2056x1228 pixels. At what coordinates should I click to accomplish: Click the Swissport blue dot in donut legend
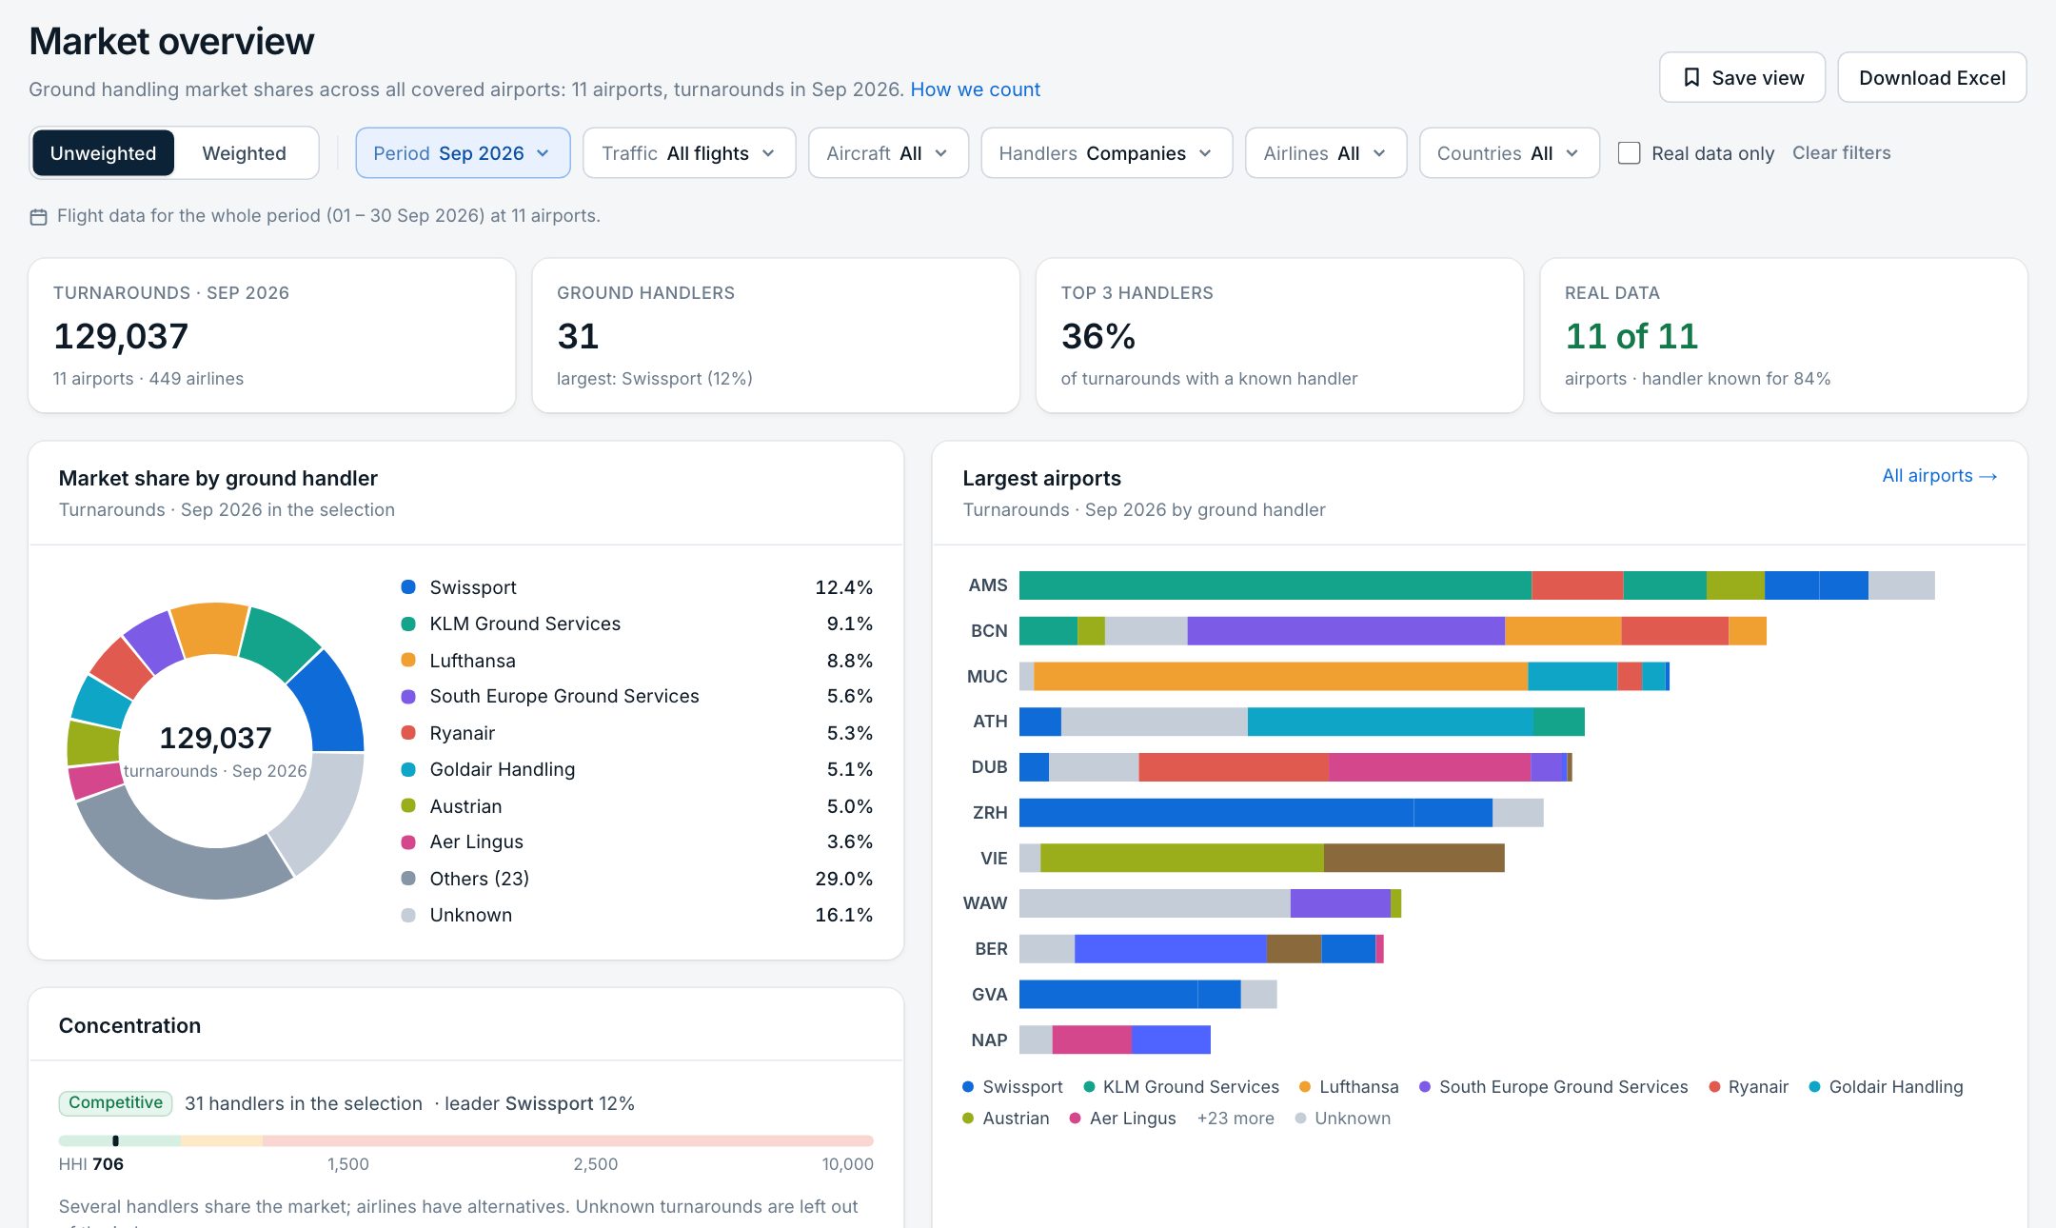408,586
